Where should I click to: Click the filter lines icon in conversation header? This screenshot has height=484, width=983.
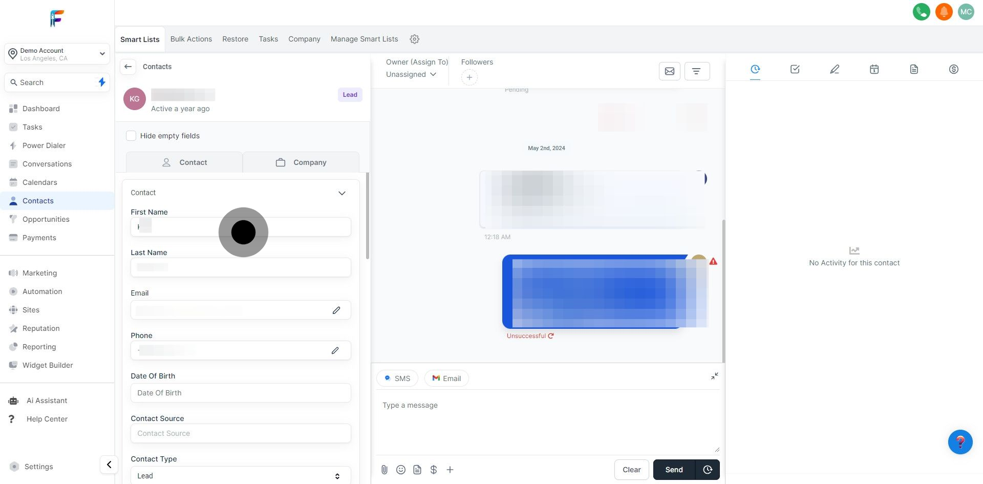(696, 71)
